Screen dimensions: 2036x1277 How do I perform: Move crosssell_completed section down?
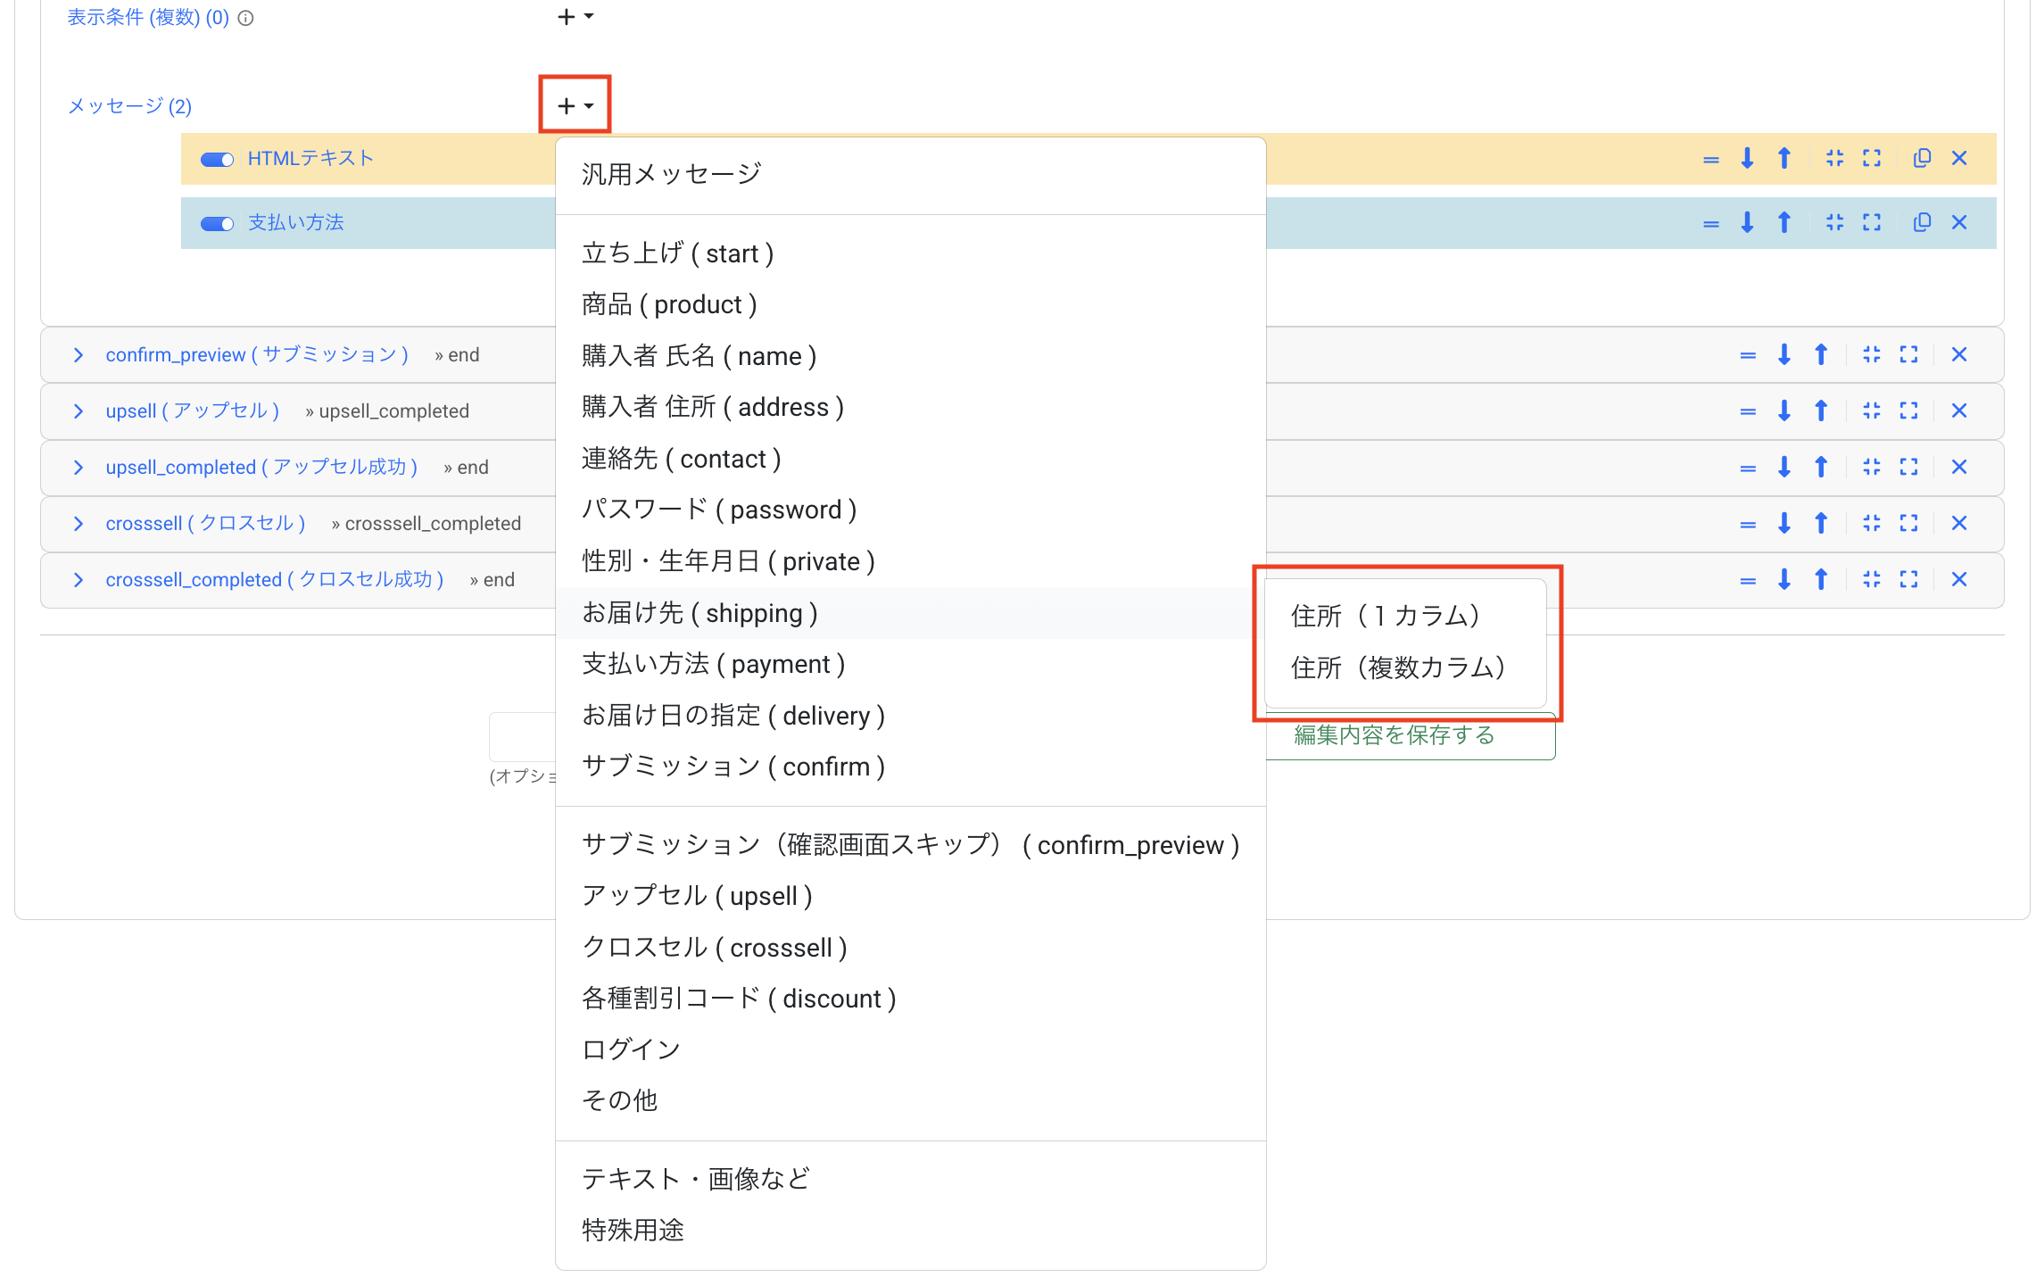[x=1784, y=579]
